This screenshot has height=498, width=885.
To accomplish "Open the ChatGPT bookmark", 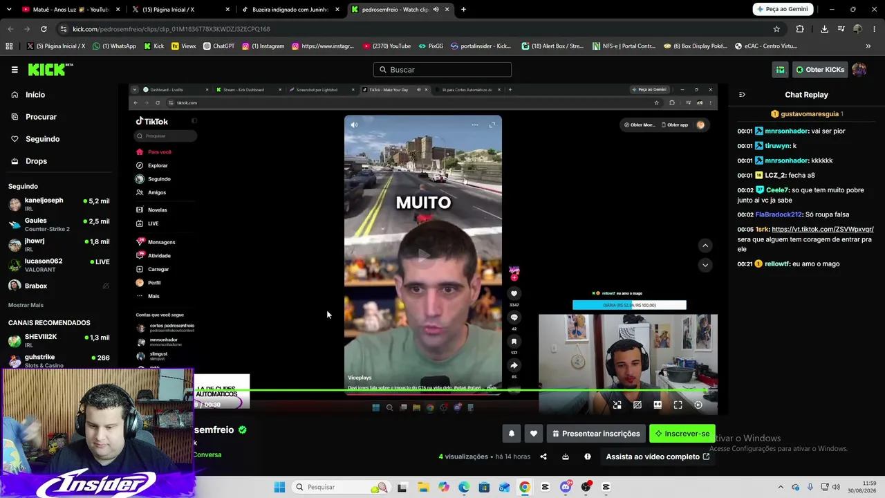I will (x=218, y=46).
